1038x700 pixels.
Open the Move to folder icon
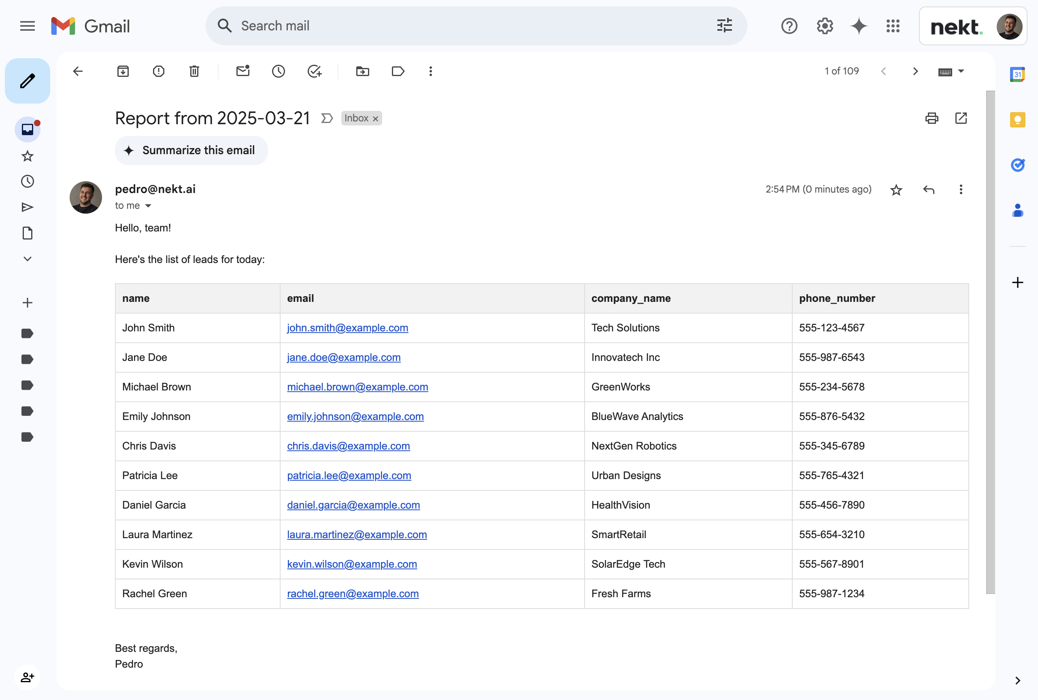[362, 72]
